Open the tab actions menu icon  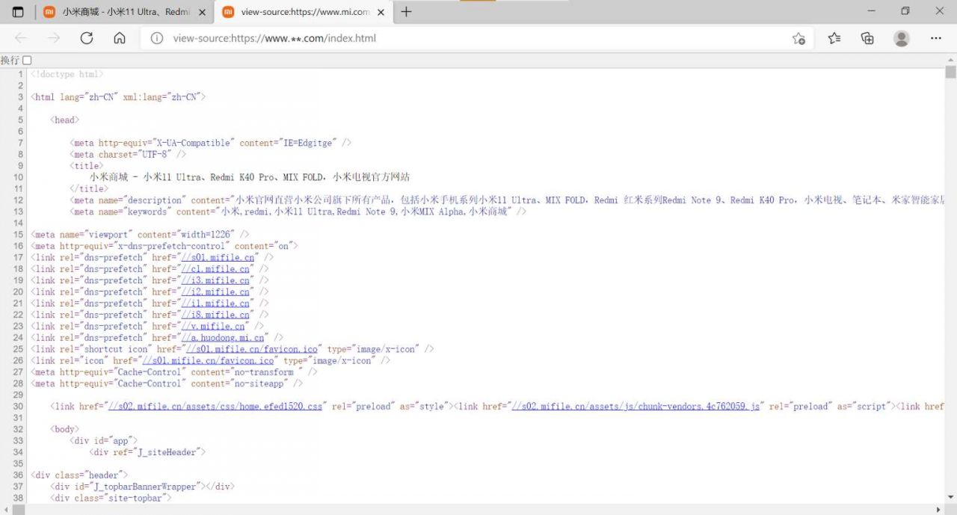[x=18, y=12]
